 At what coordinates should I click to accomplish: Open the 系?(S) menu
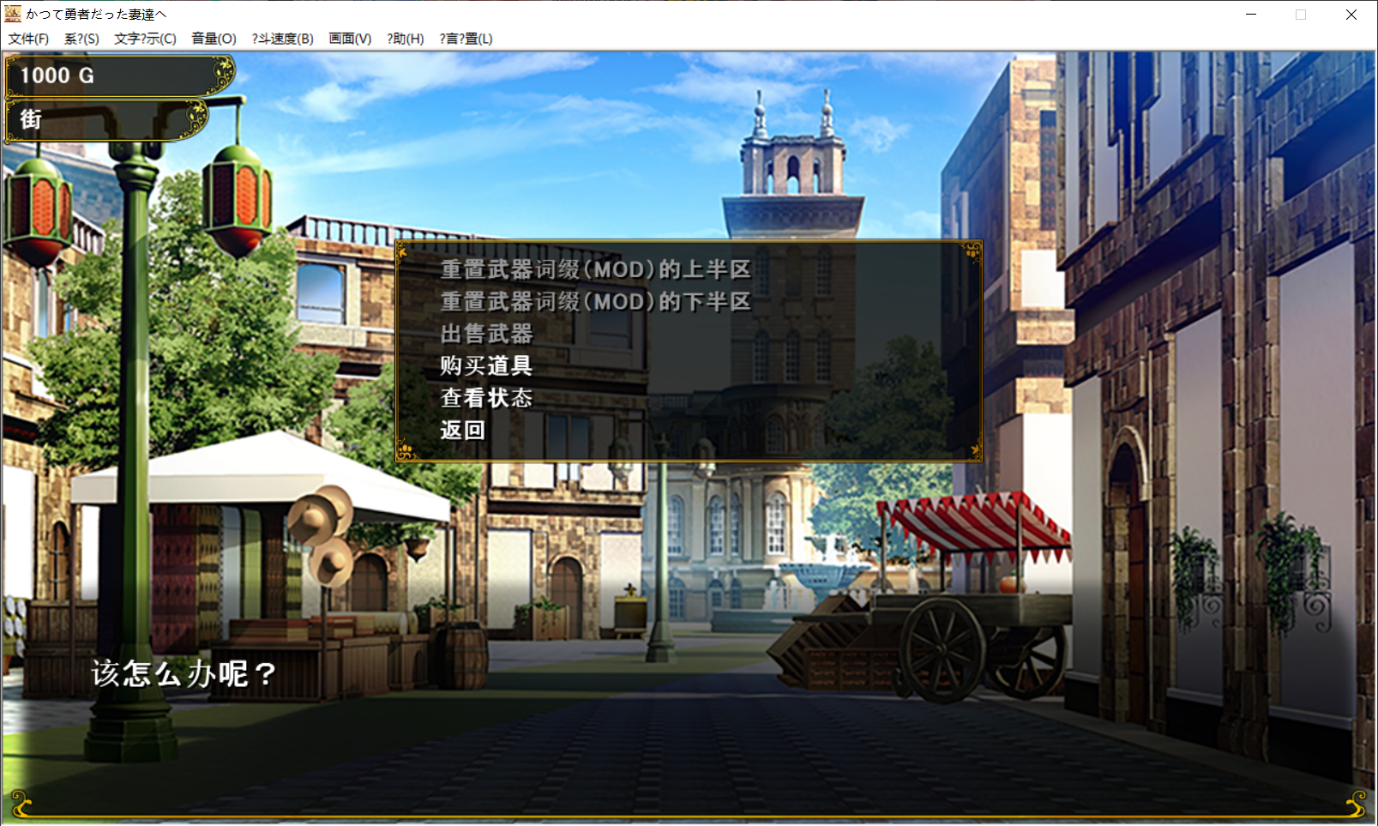pyautogui.click(x=81, y=39)
